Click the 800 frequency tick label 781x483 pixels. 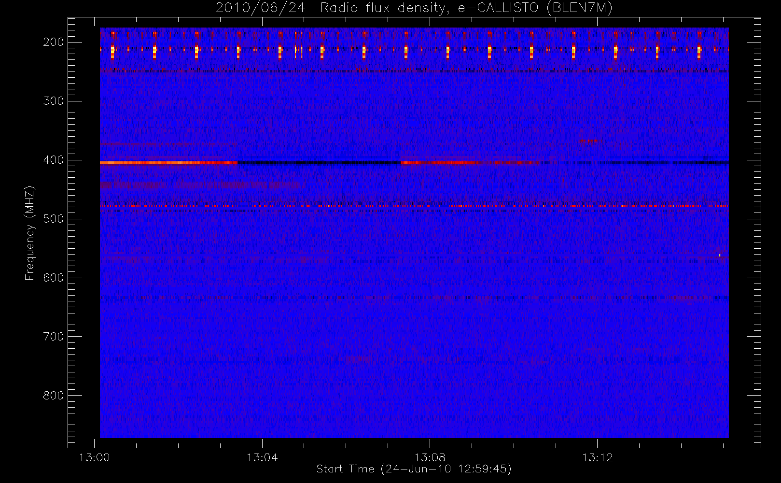[x=54, y=396]
